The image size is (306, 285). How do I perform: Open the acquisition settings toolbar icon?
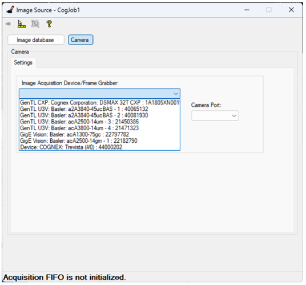(x=22, y=24)
